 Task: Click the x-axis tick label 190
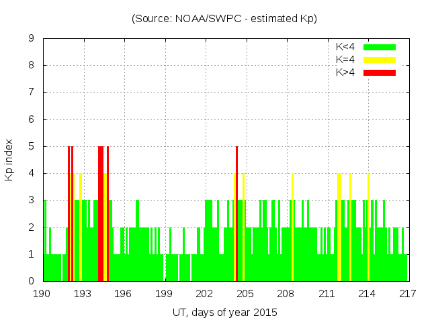pos(42,293)
